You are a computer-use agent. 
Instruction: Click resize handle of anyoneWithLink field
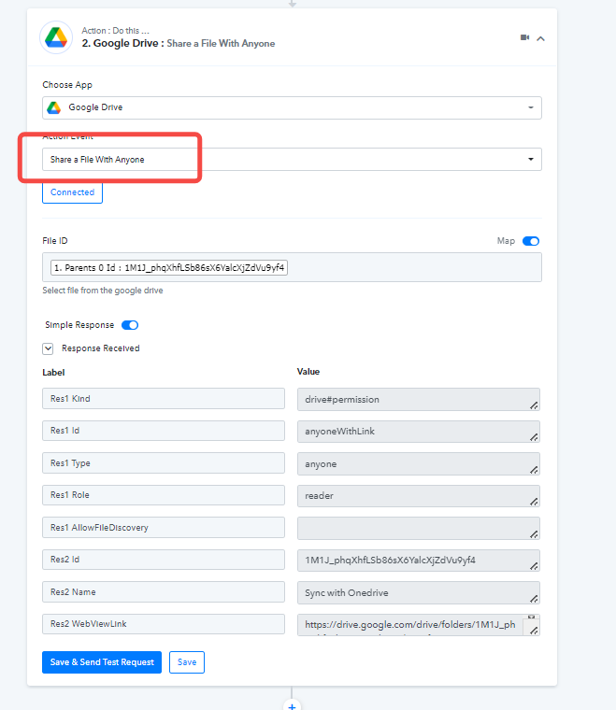point(534,437)
